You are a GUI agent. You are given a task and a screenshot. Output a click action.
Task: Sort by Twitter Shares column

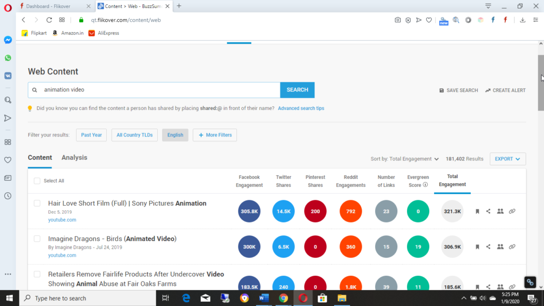(x=284, y=181)
